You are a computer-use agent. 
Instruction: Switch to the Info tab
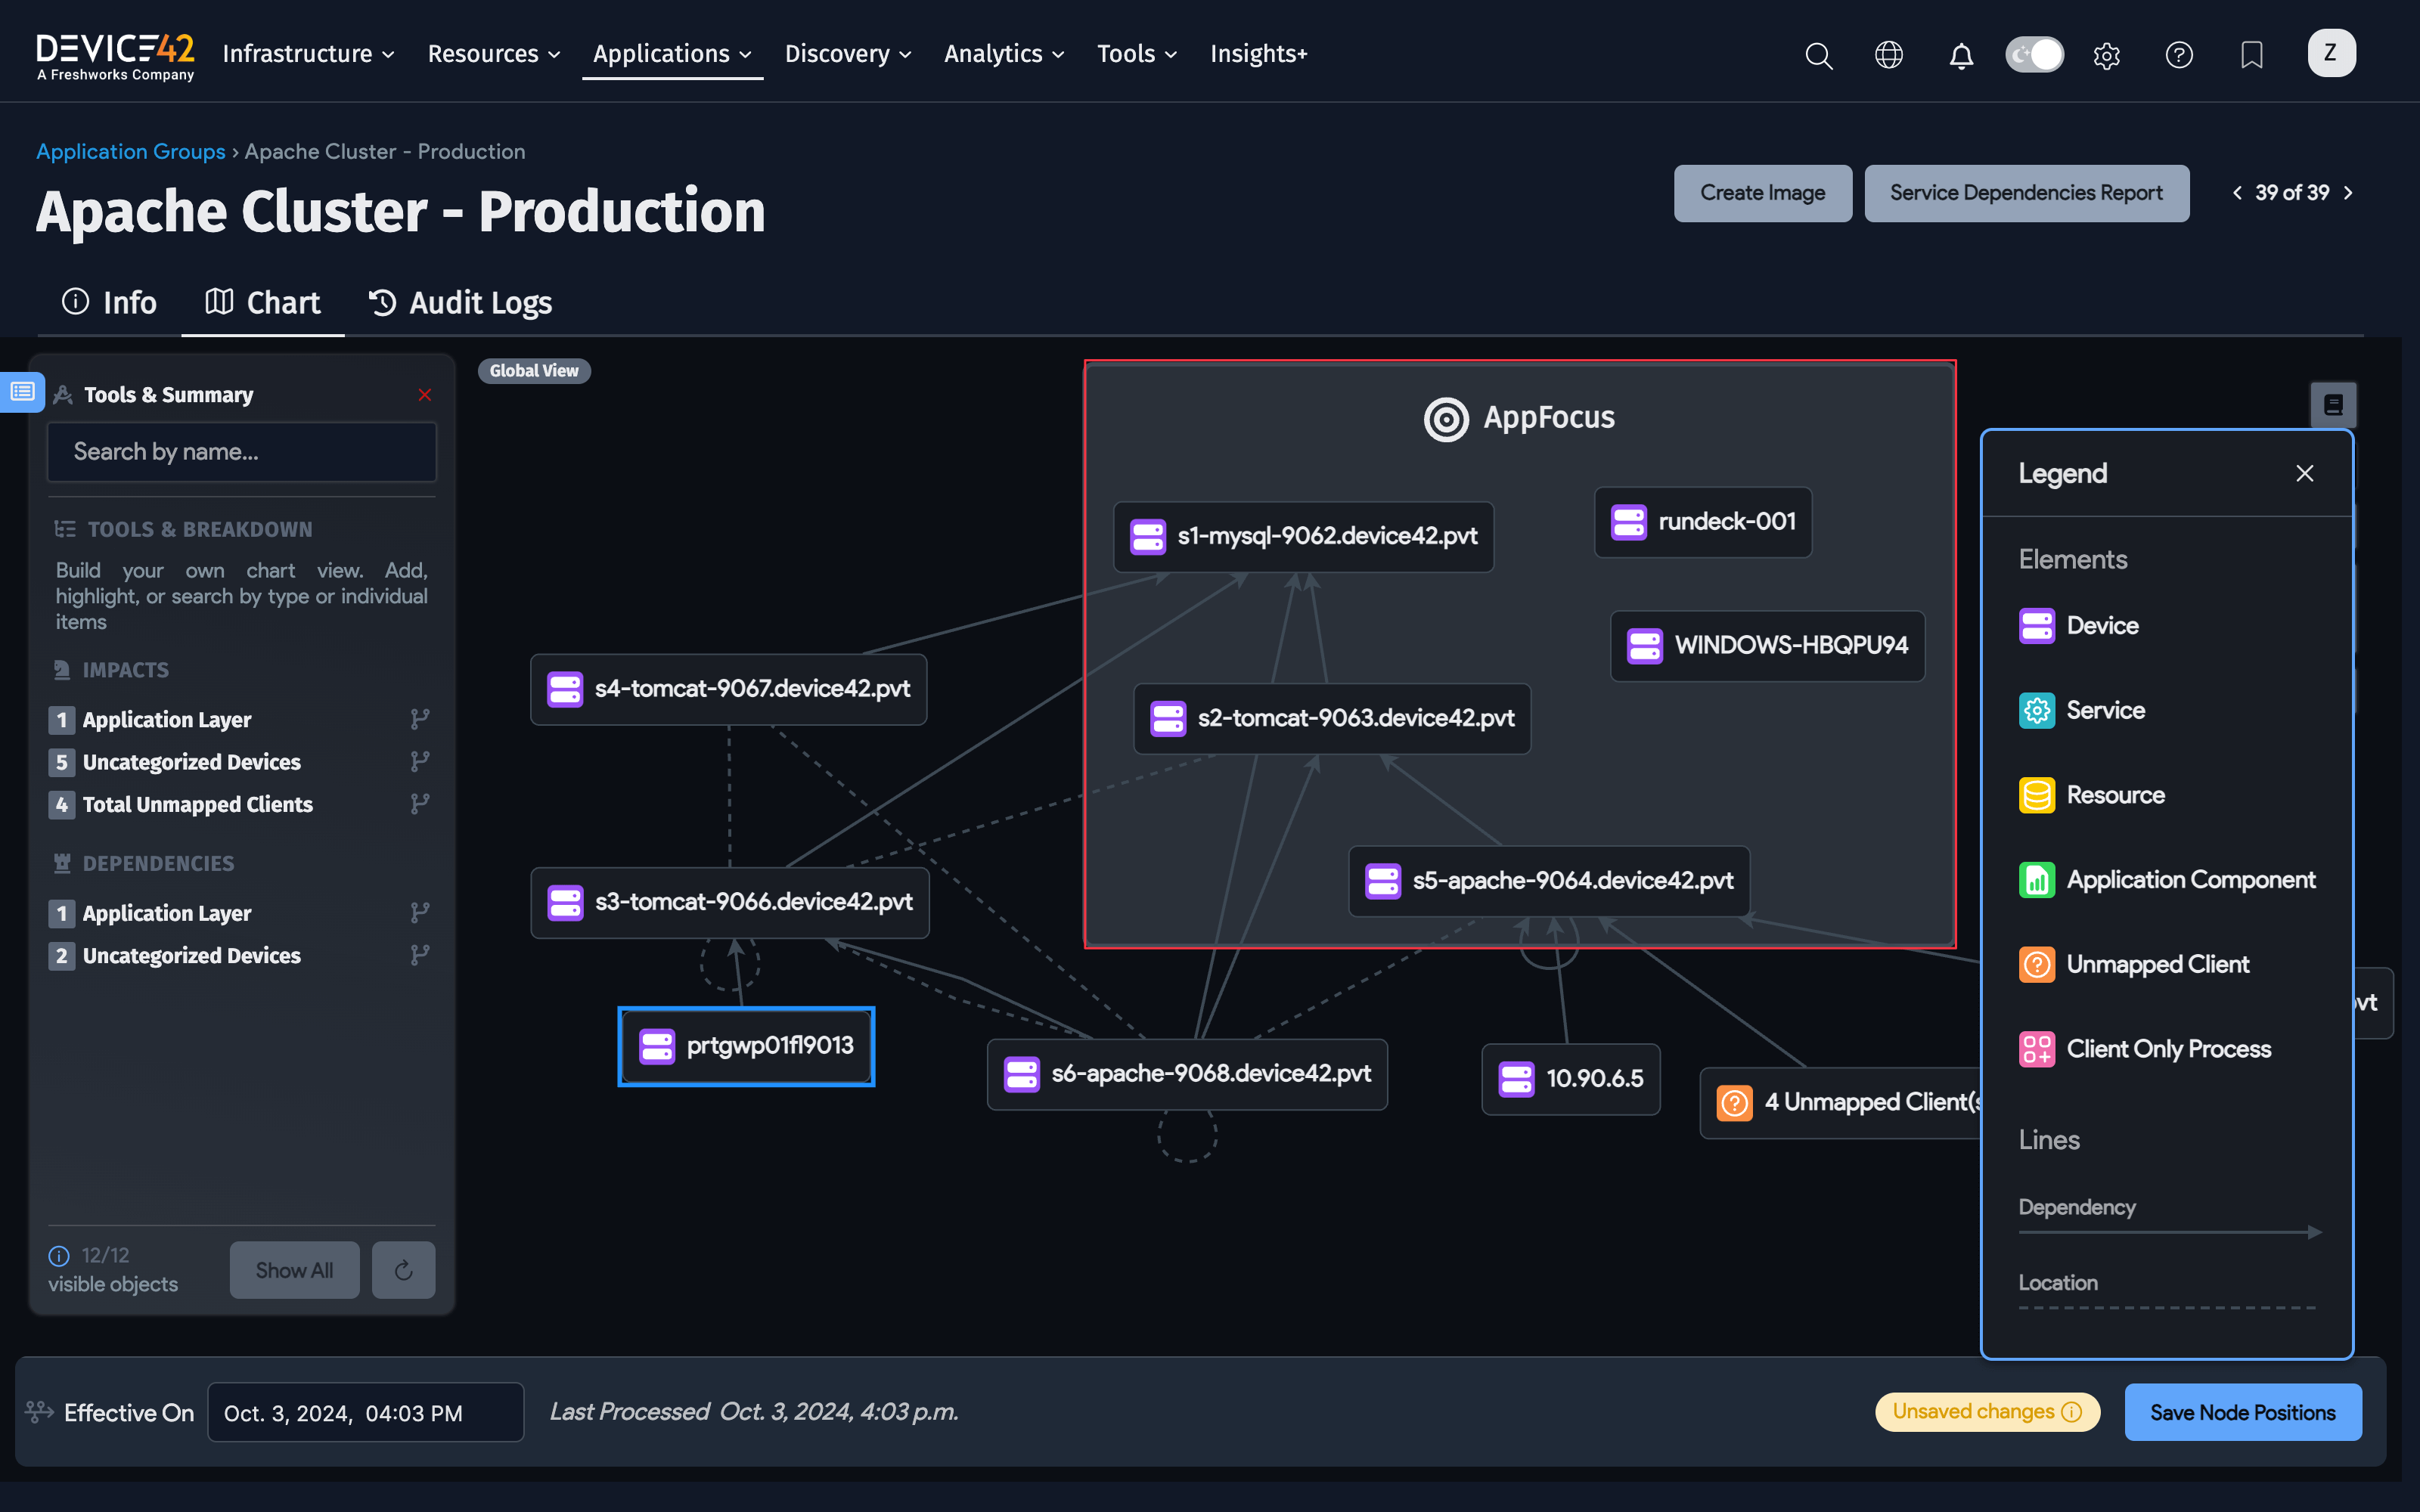pyautogui.click(x=110, y=302)
